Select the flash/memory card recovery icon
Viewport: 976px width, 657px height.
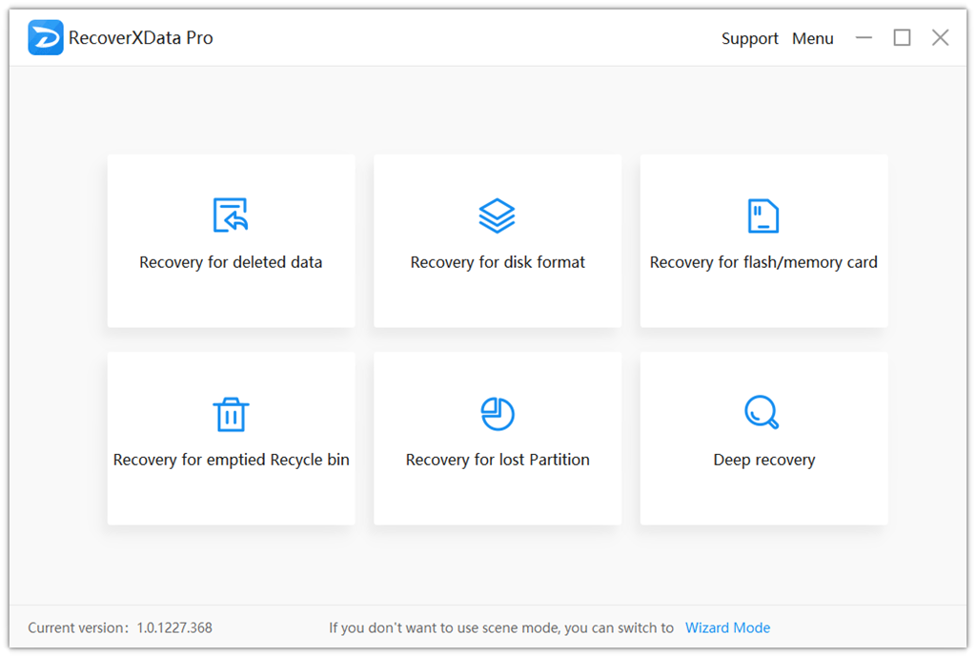point(763,215)
